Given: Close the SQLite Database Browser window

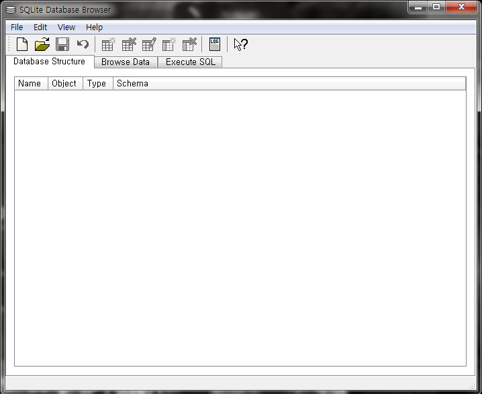Looking at the screenshot, I should [x=461, y=7].
